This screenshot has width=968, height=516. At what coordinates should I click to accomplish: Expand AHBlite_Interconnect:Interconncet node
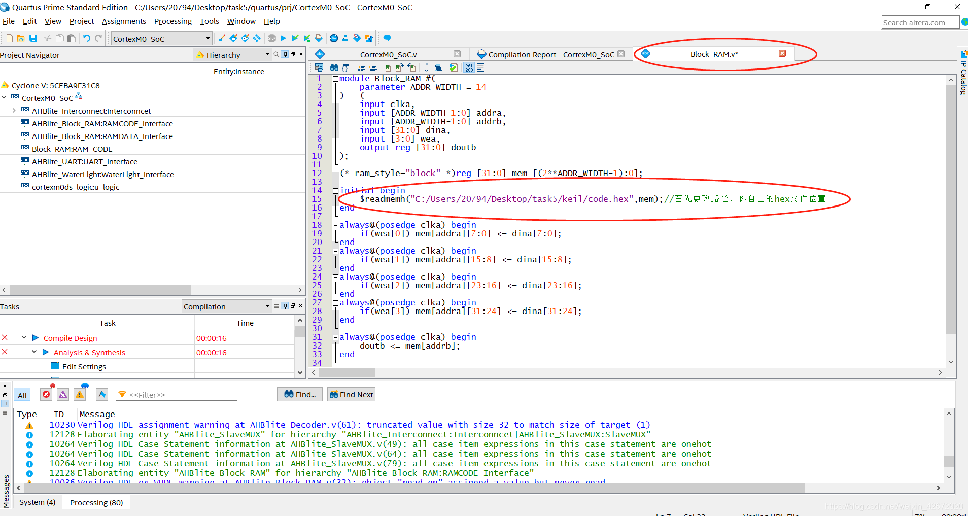(x=14, y=110)
